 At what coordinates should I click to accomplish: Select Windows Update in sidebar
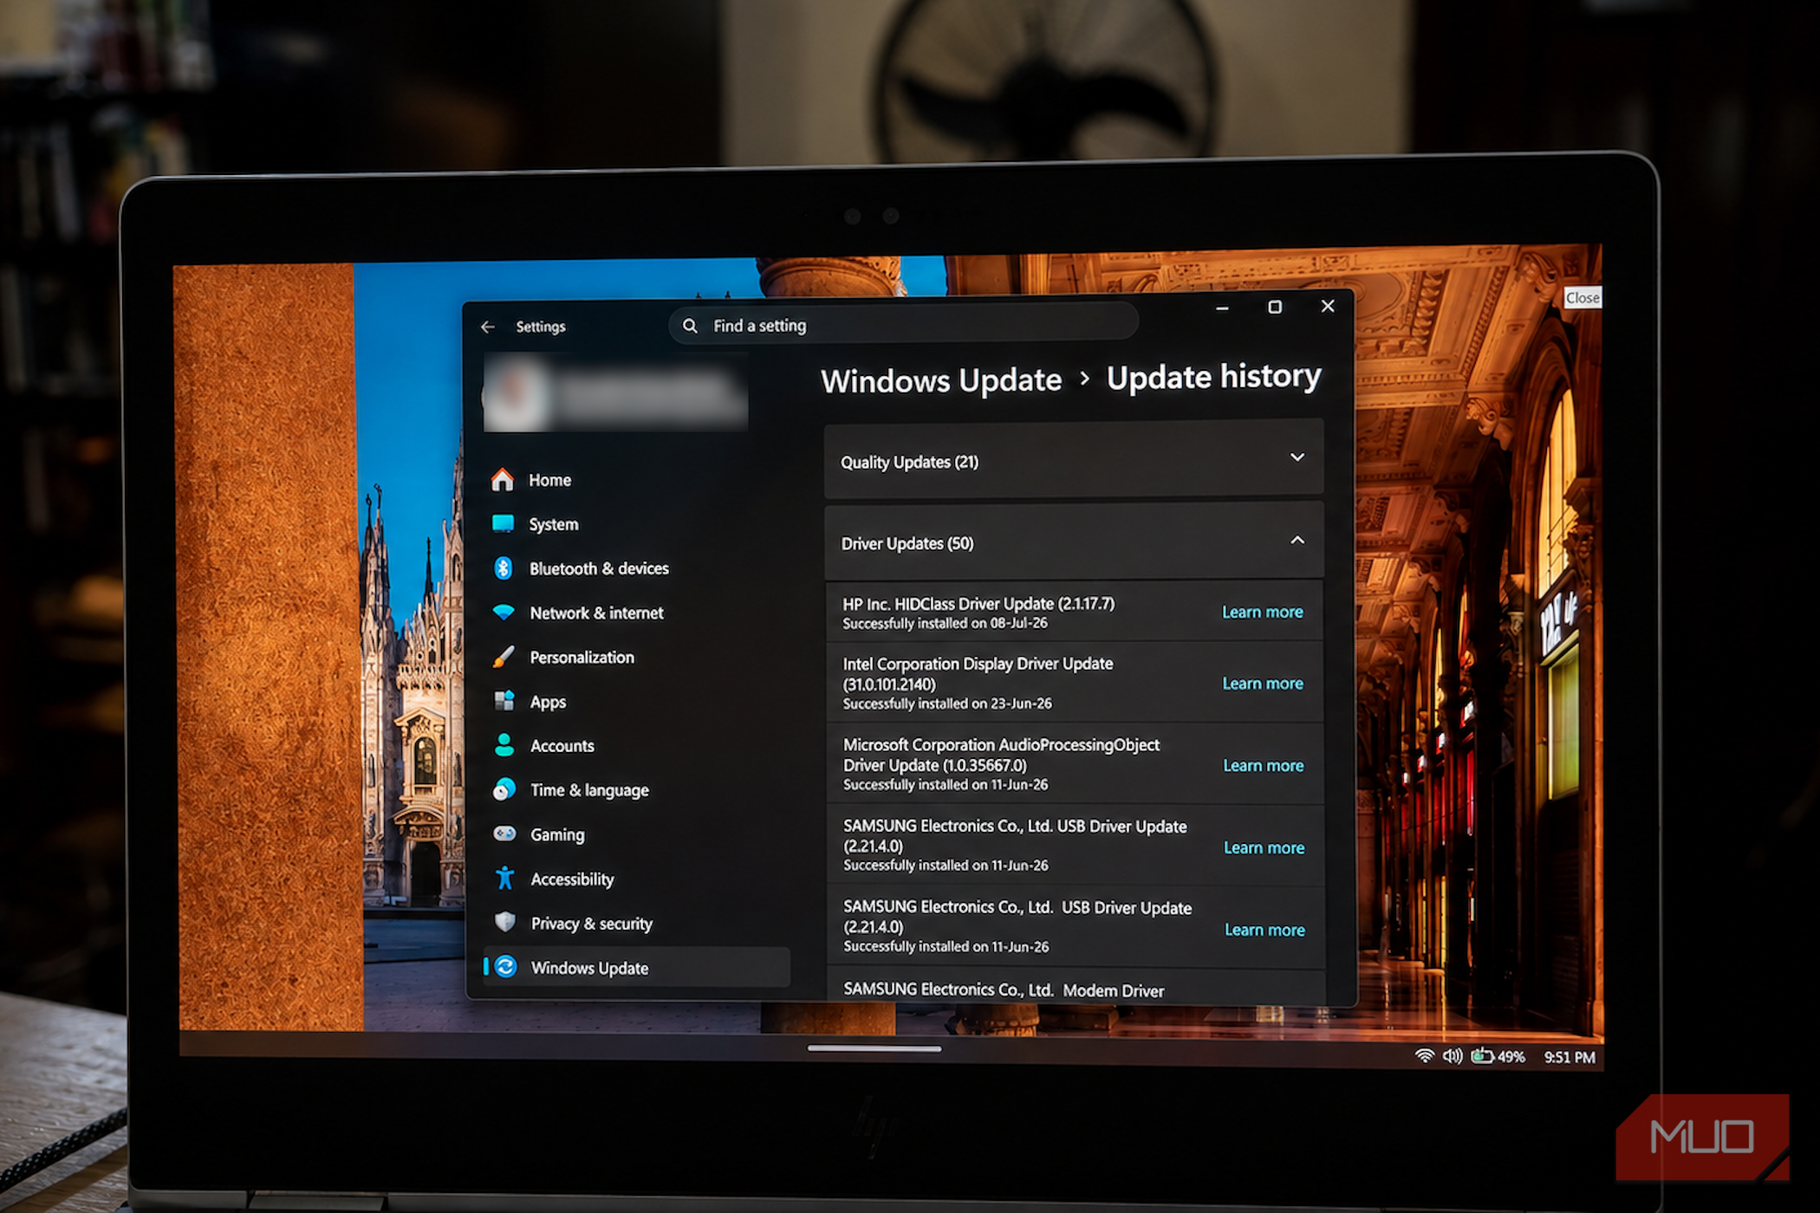pyautogui.click(x=639, y=967)
